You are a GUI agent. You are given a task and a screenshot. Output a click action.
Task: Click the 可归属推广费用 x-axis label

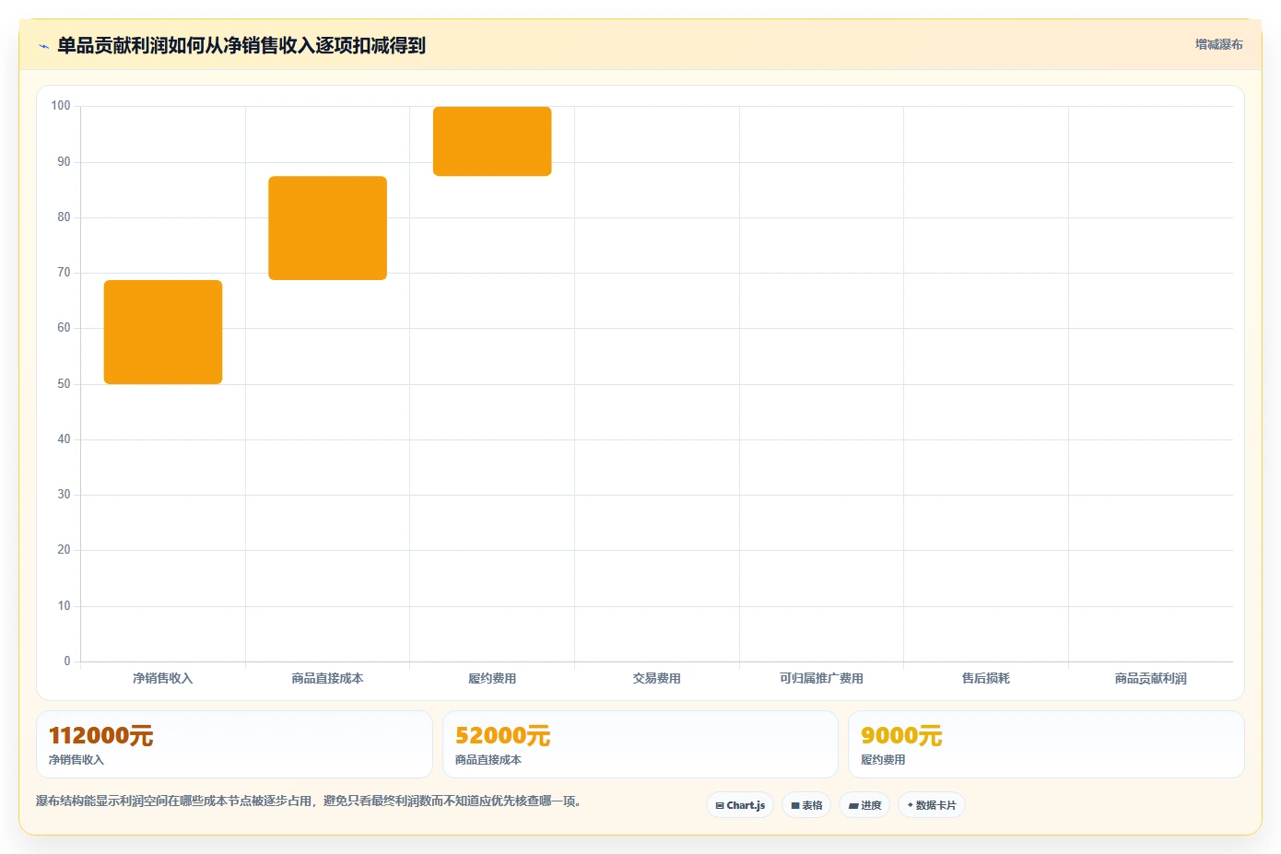(821, 678)
